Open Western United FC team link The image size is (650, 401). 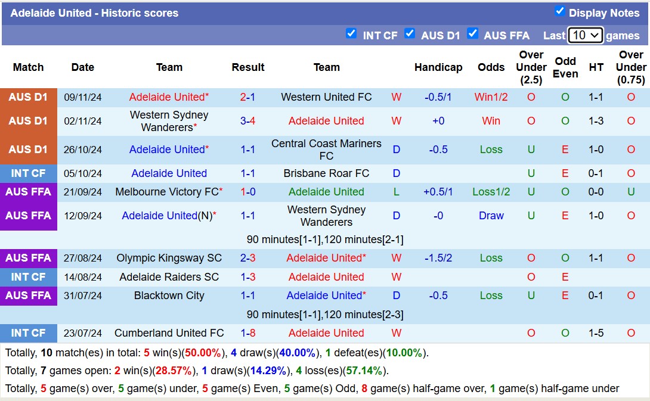click(326, 97)
